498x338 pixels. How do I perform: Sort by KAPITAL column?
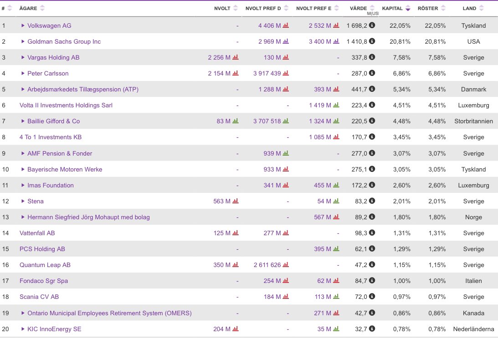tap(396, 8)
